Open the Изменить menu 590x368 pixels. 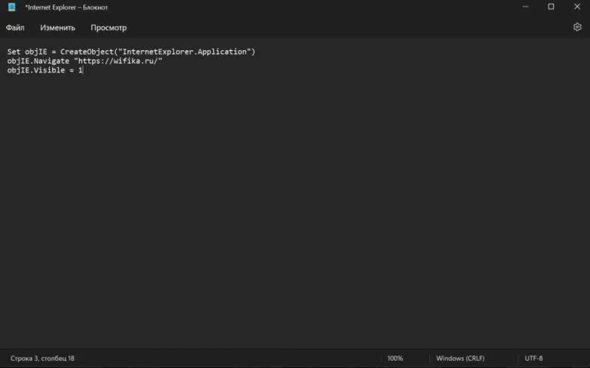coord(58,28)
